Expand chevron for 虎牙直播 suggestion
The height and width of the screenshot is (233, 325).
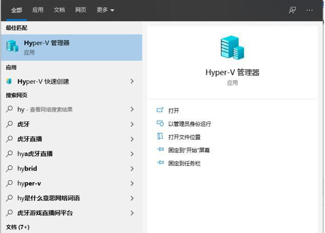(132, 139)
